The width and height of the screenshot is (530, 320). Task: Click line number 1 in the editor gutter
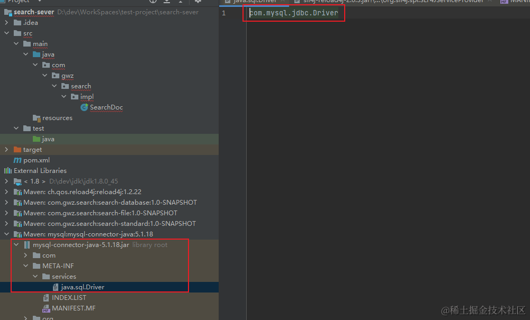(x=223, y=13)
